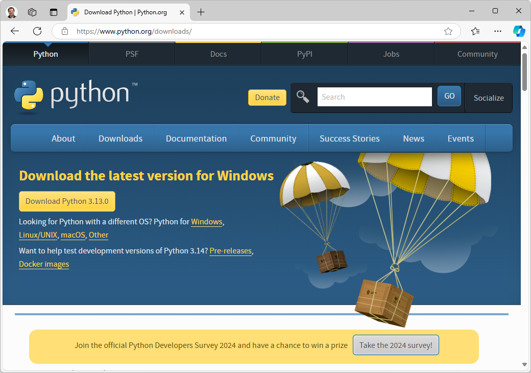Viewport: 531px width, 373px height.
Task: Click the page vertical scrollbar thumb
Action: tap(524, 72)
